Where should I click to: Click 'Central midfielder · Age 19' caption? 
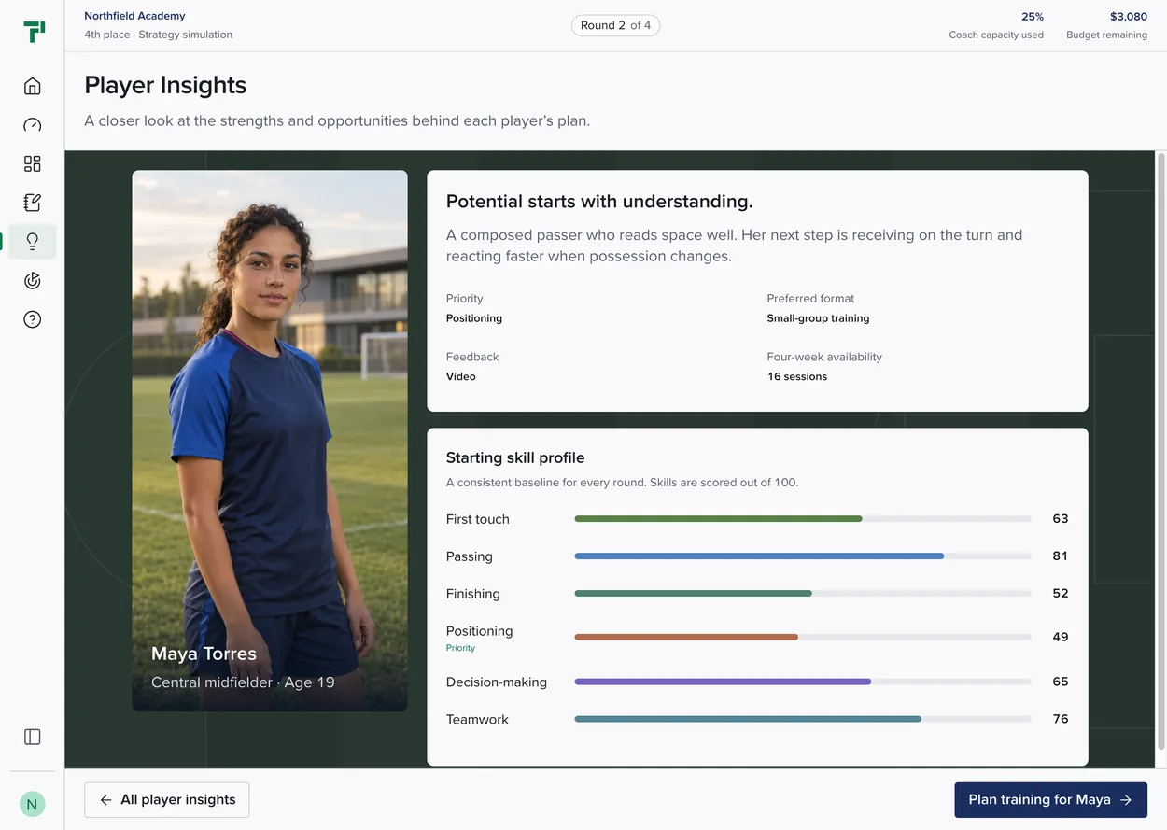[243, 682]
